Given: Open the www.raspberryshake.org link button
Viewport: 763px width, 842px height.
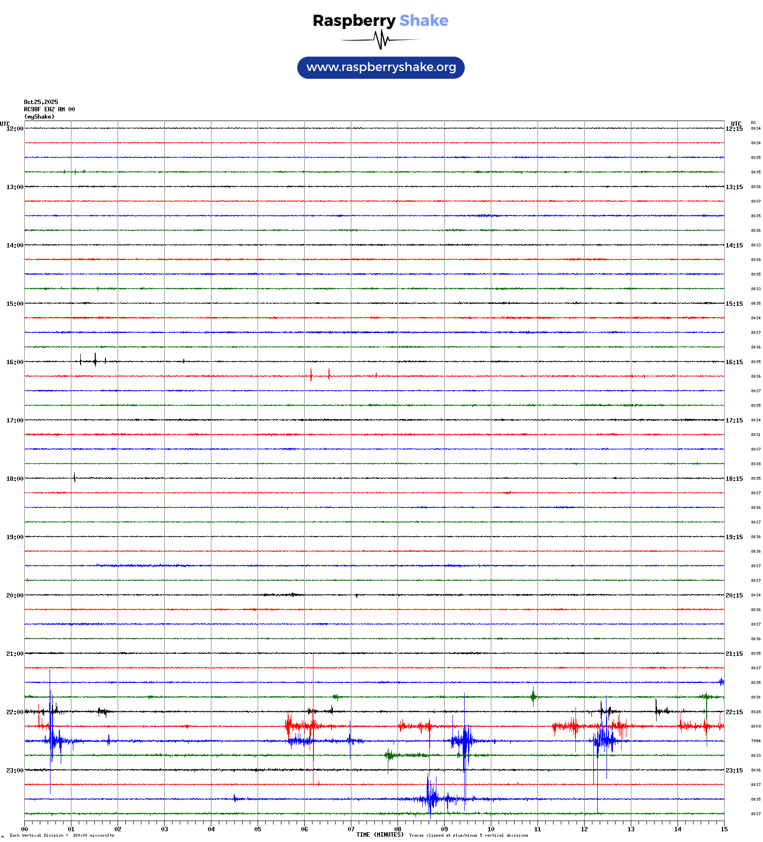Looking at the screenshot, I should [381, 67].
